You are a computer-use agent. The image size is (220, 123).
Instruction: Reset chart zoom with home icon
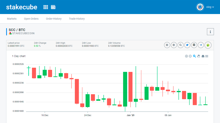click(203, 56)
